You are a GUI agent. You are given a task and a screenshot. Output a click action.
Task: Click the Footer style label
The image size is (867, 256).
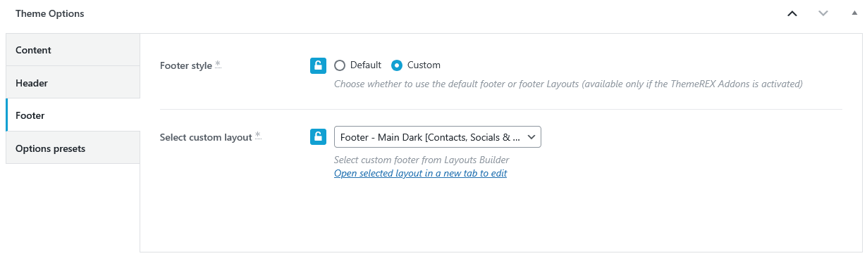[186, 65]
